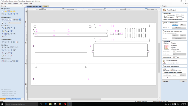This screenshot has width=188, height=106.
Task: Click the Calculate button
Action: point(166,81)
